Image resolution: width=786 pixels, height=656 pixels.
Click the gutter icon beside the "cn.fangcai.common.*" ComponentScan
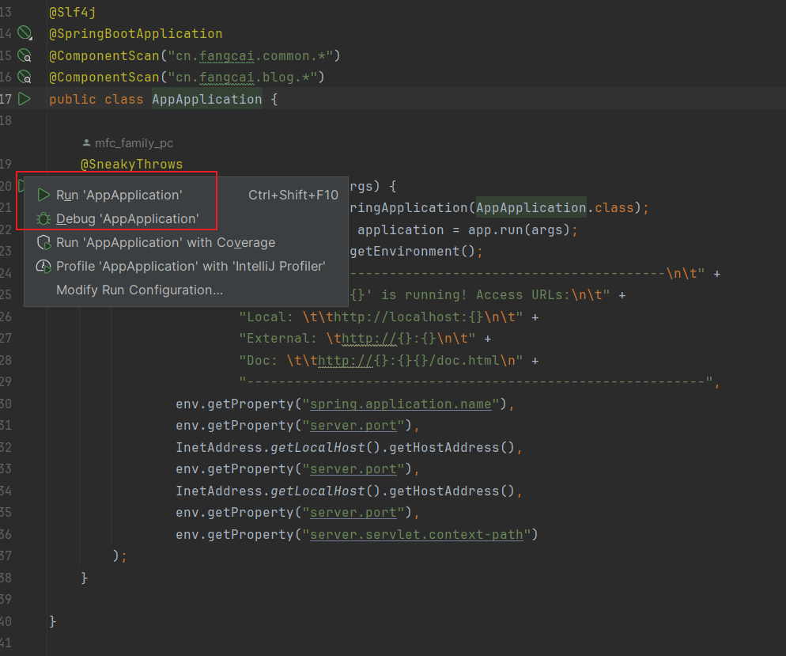(x=25, y=55)
